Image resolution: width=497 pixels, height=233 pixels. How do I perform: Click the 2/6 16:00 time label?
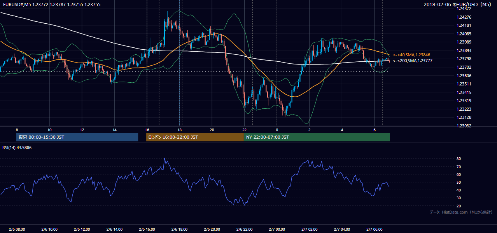click(147, 229)
